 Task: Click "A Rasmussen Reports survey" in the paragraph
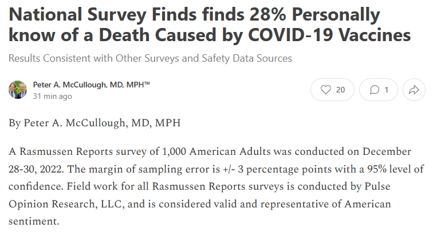pyautogui.click(x=70, y=153)
